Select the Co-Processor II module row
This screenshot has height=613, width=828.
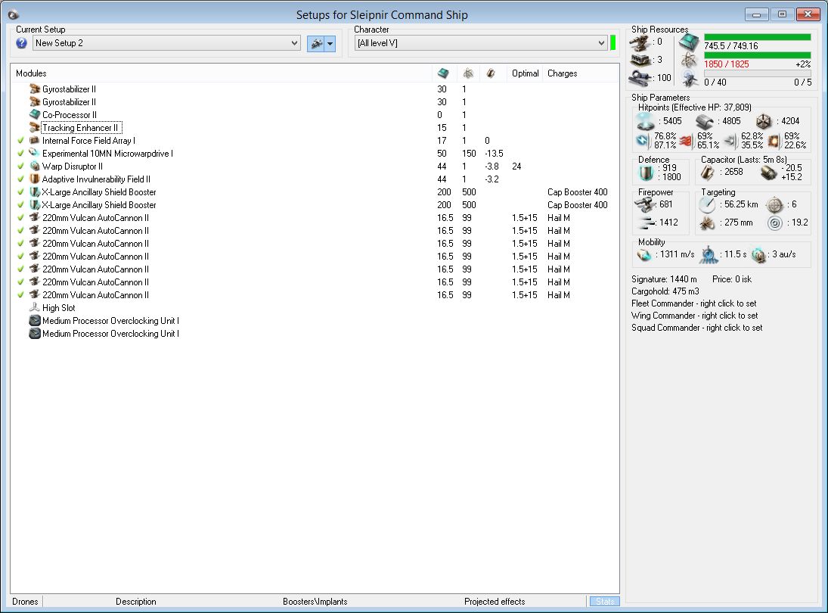[x=315, y=115]
